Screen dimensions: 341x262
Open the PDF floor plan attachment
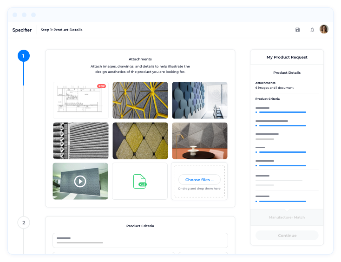point(81,100)
